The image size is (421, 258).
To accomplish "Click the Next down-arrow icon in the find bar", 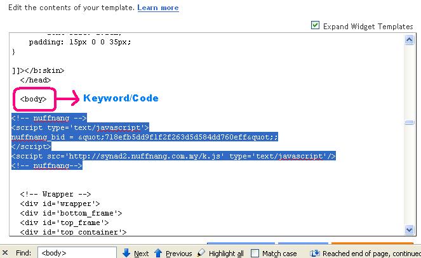I will point(126,253).
